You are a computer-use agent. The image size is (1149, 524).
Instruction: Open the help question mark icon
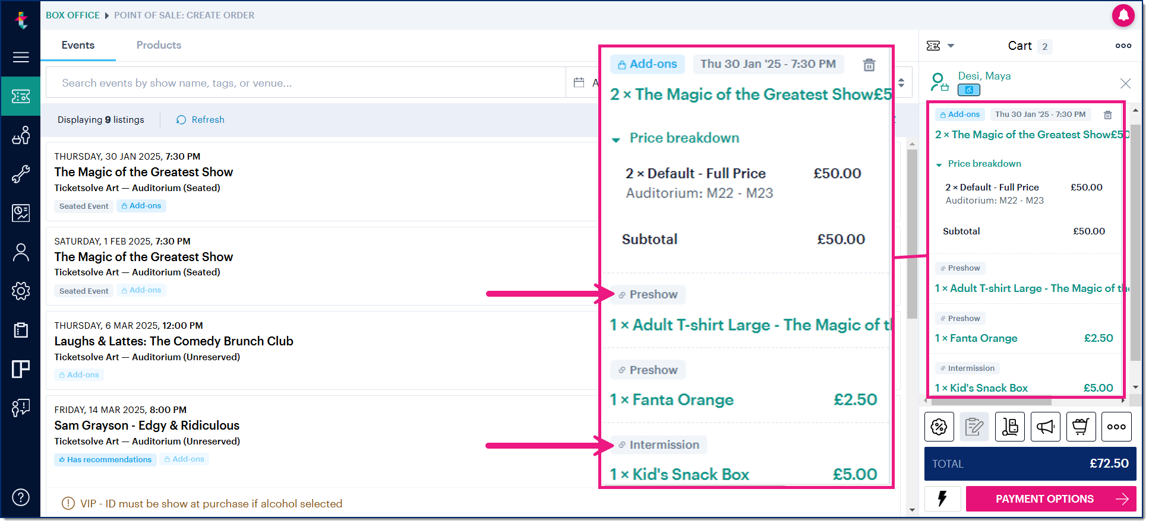[21, 497]
